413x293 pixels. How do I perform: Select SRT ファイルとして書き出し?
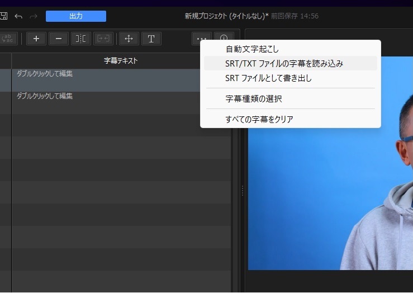(x=291, y=78)
